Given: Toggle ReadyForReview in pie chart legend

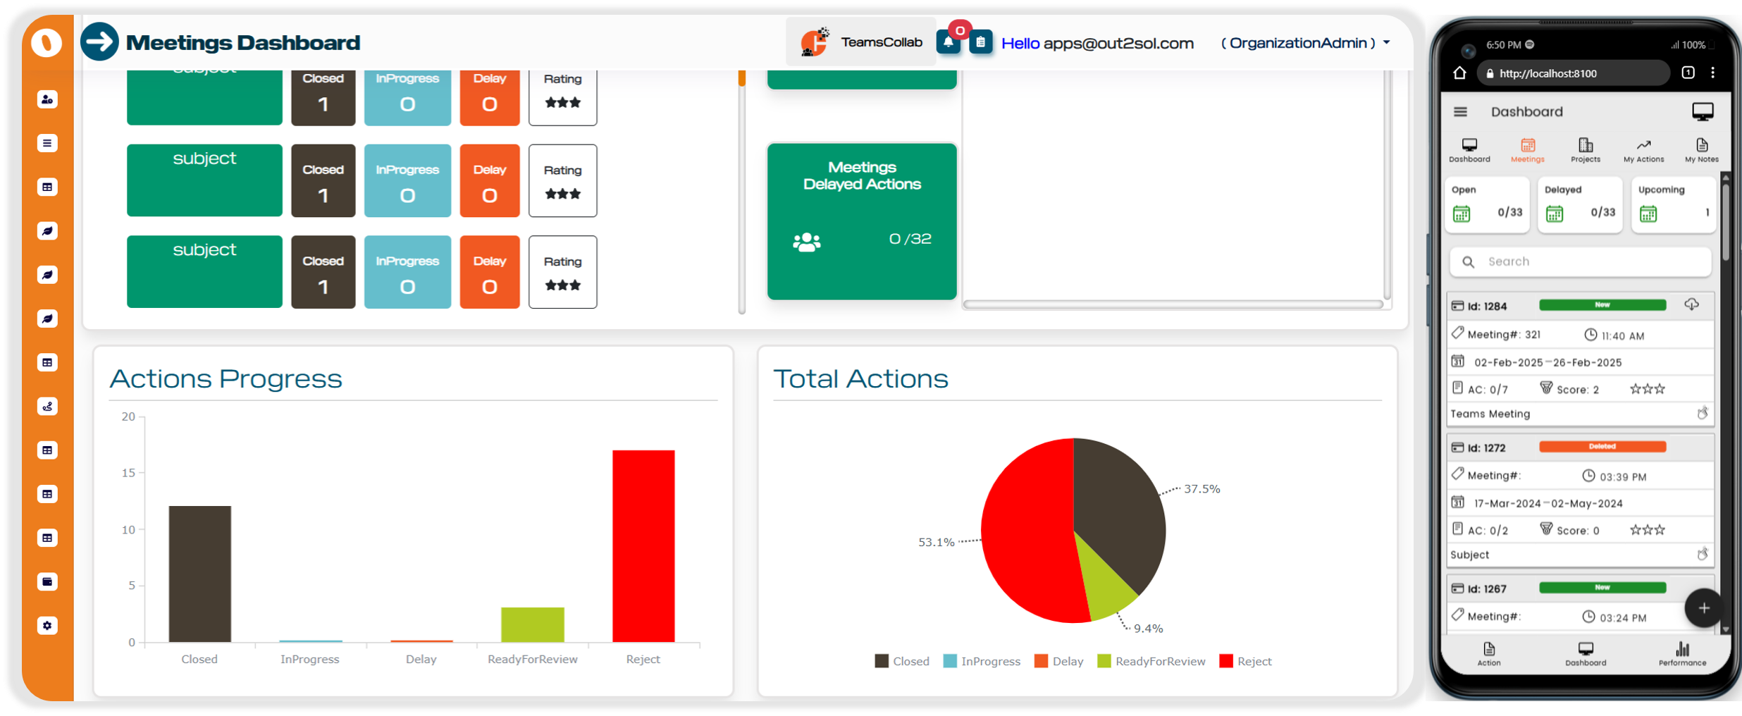Looking at the screenshot, I should 1151,661.
